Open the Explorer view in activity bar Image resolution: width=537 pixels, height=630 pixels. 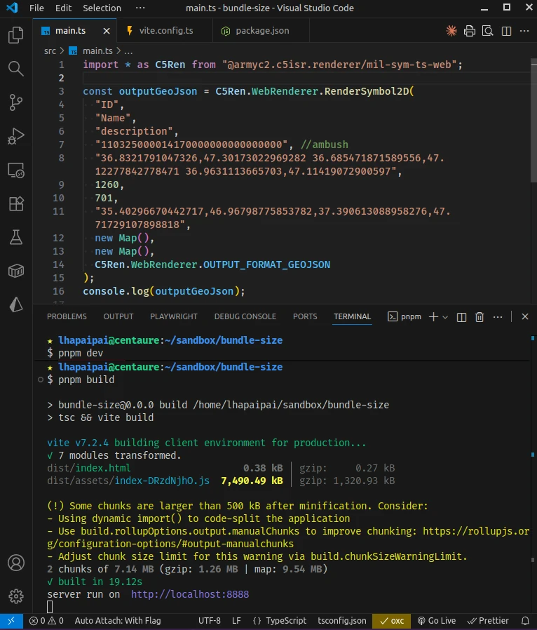[16, 35]
